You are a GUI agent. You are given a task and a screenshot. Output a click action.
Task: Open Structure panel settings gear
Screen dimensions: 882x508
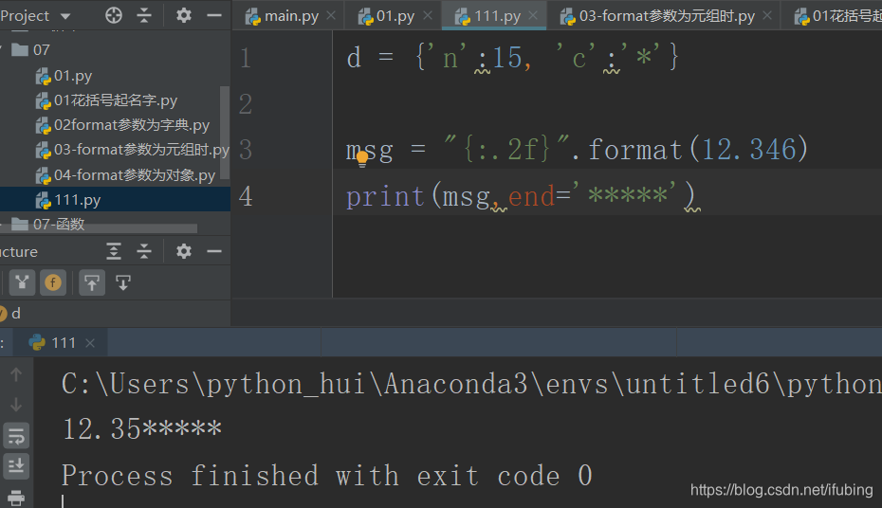(x=183, y=251)
